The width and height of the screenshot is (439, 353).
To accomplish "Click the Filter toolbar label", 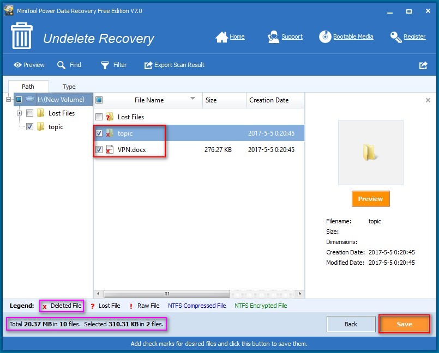I will point(120,65).
